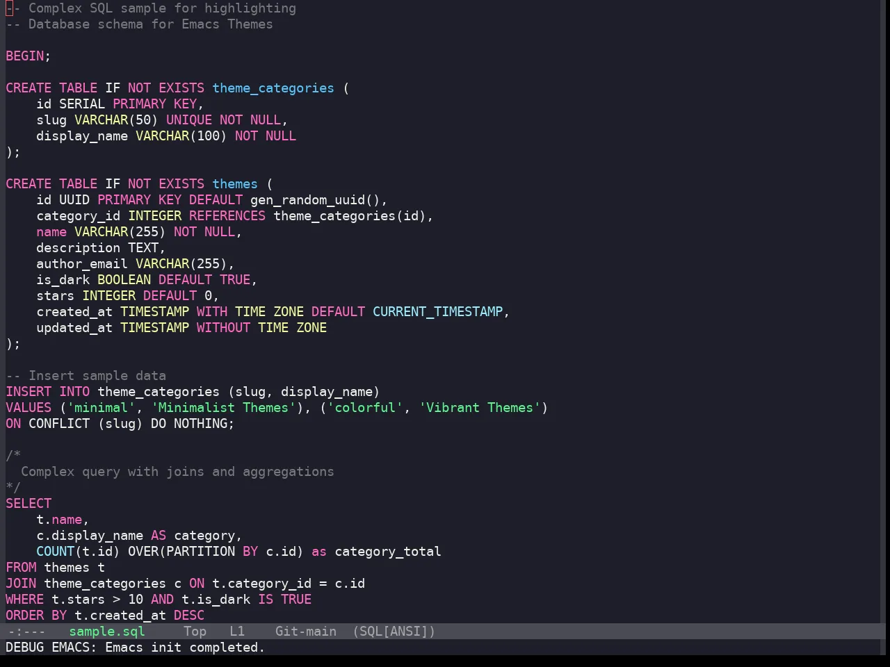
Task: Click the WHERE keyword
Action: pos(25,600)
